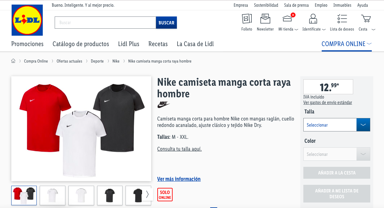Click the Identifícate user icon

tap(313, 19)
